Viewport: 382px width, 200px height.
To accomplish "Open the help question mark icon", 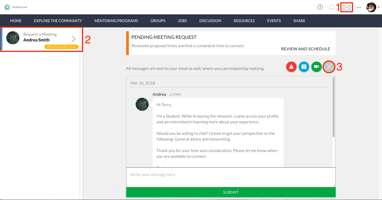I will coord(320,7).
